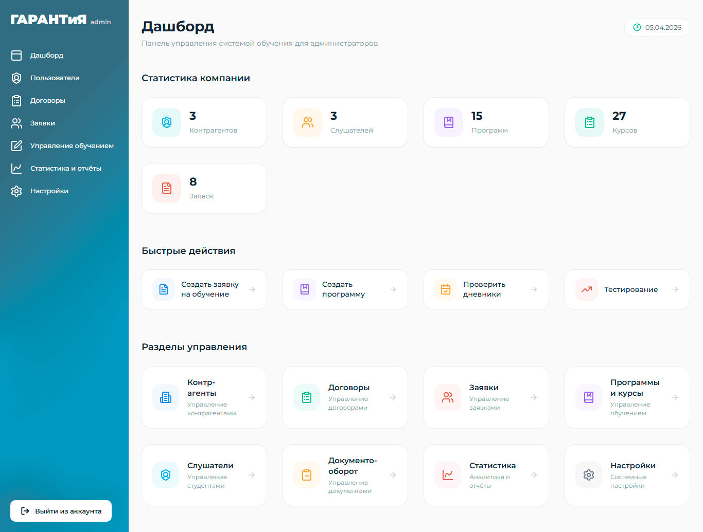Click the clipboard icon on Договоры management card
The height and width of the screenshot is (532, 703).
[x=307, y=397]
